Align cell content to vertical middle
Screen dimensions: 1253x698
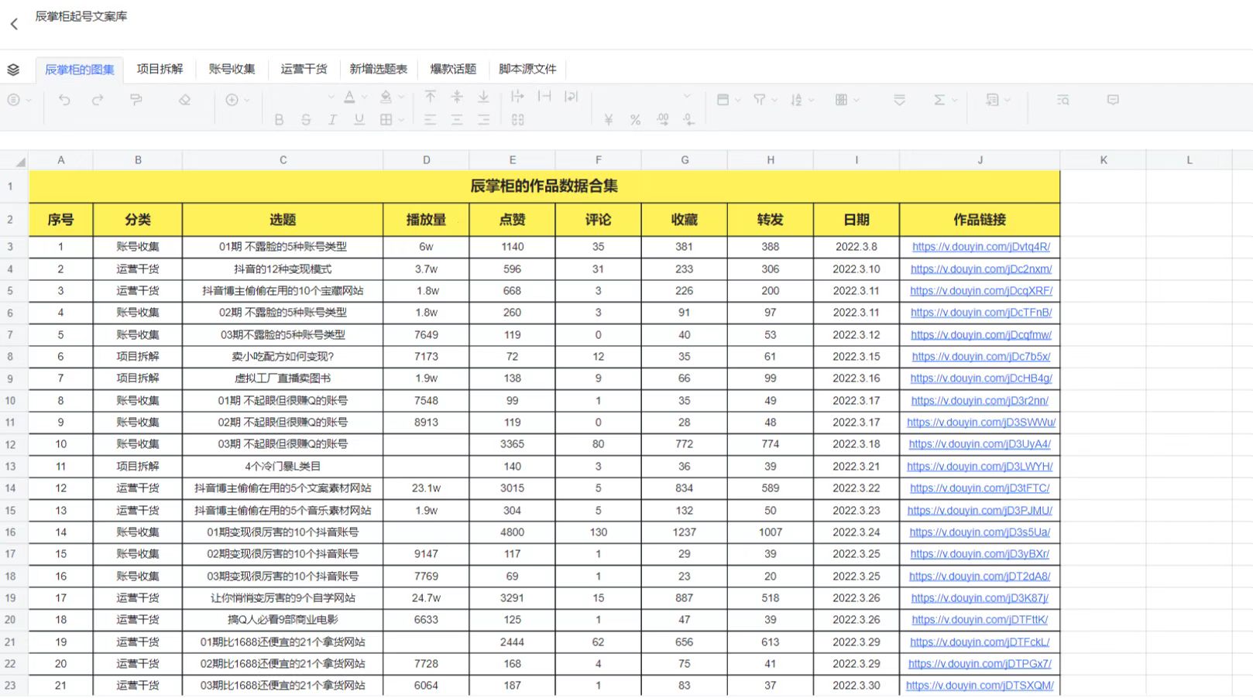pyautogui.click(x=457, y=97)
